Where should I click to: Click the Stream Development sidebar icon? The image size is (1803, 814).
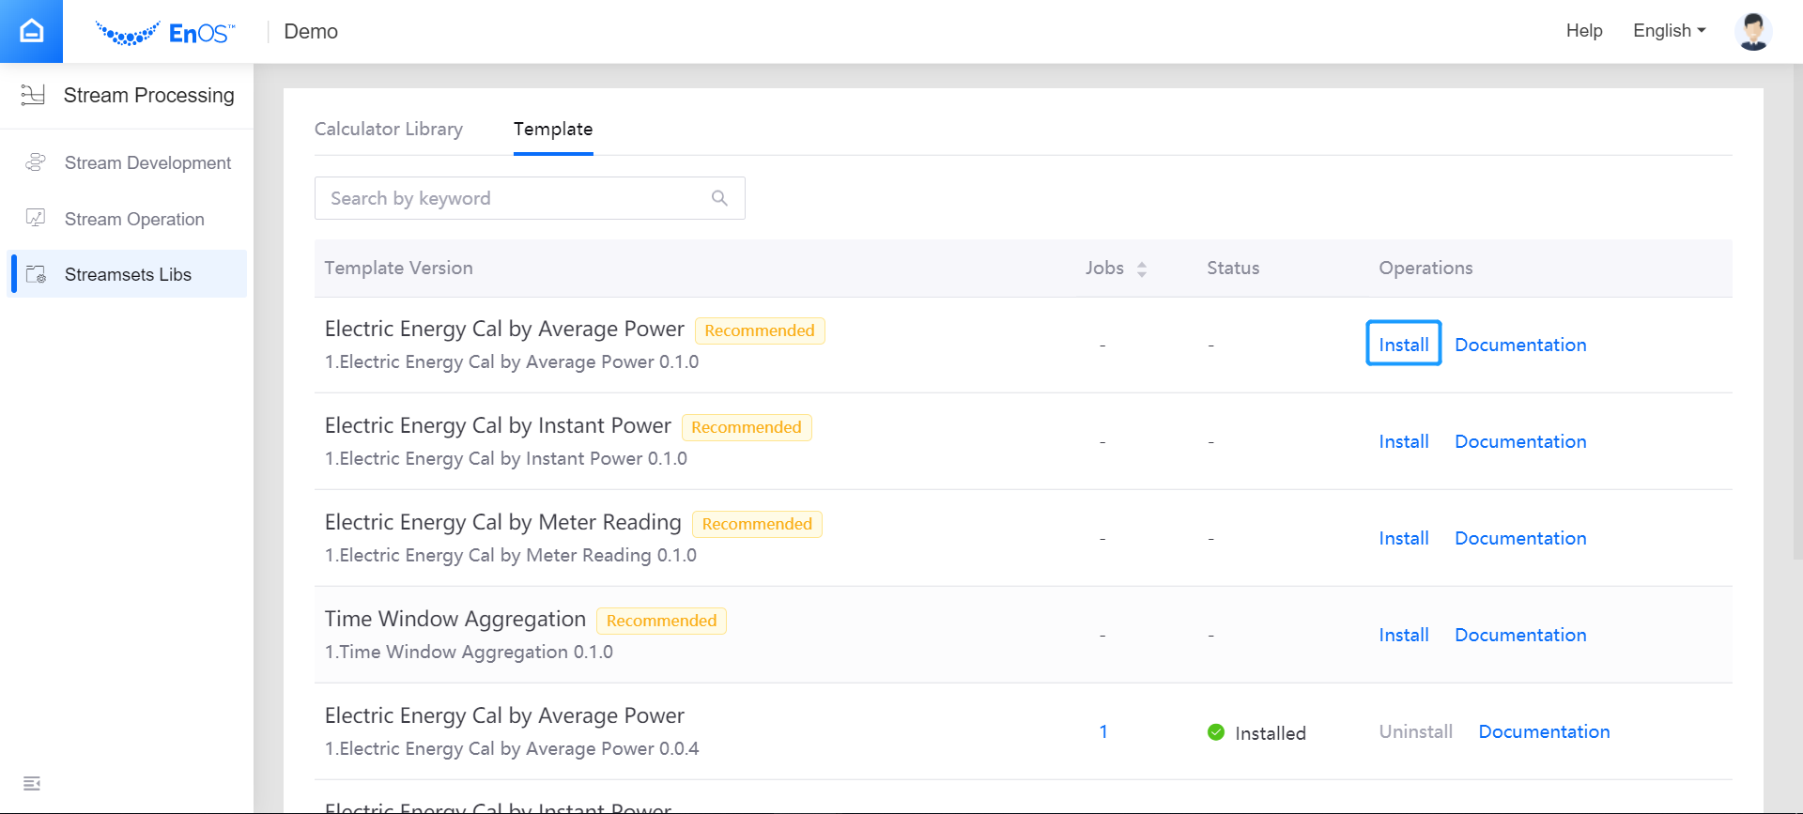tap(36, 162)
